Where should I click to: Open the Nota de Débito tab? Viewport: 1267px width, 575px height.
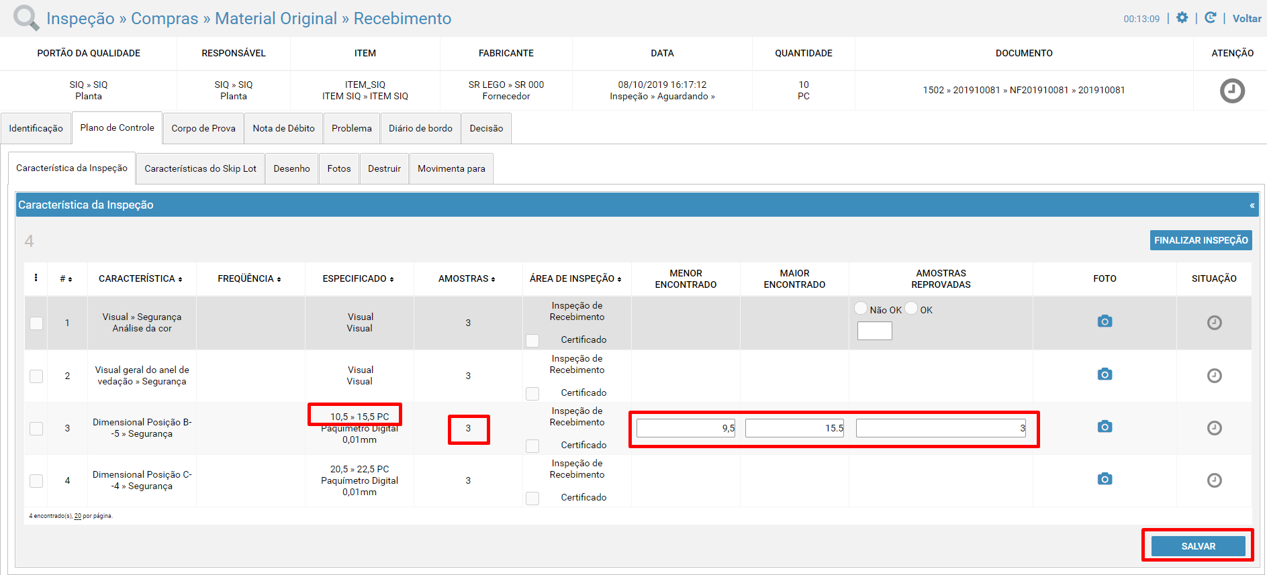[283, 128]
